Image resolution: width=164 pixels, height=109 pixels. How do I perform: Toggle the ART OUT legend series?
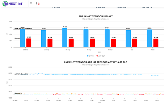click(100, 56)
